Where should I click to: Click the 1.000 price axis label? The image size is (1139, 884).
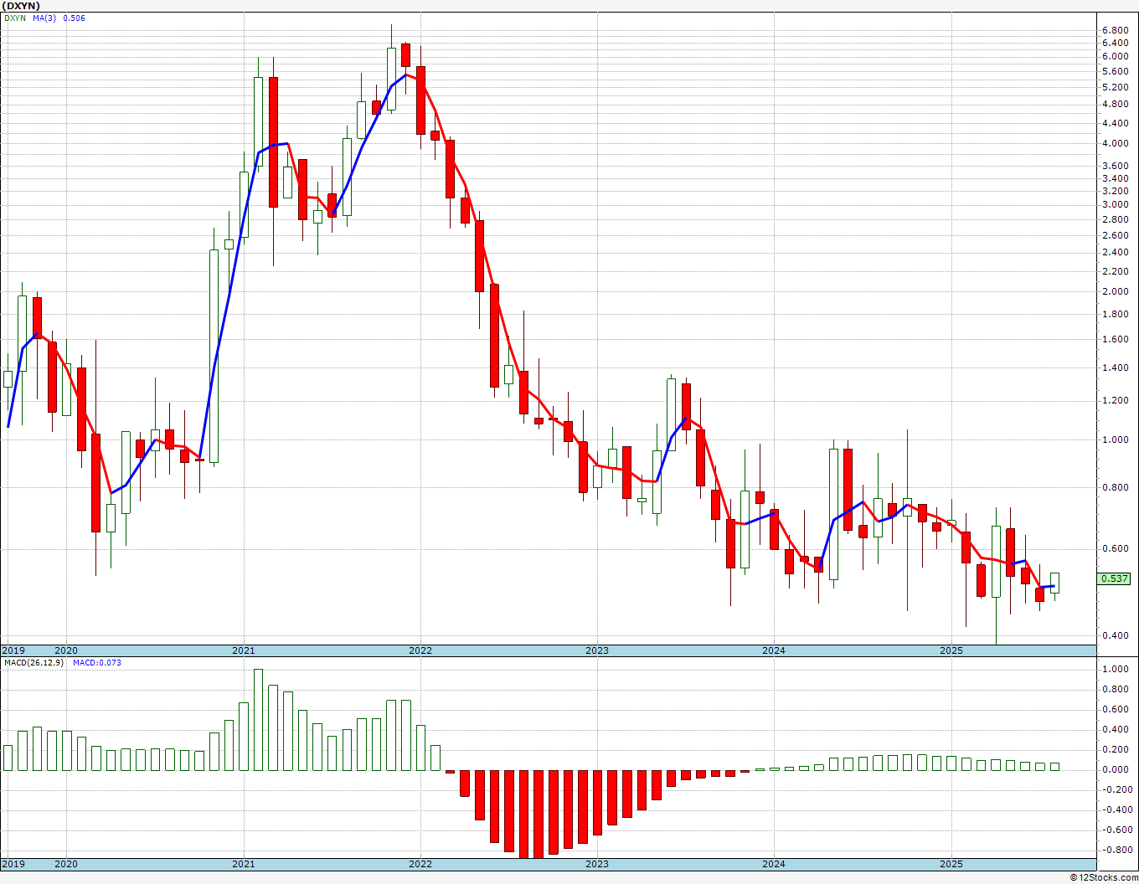pyautogui.click(x=1115, y=439)
